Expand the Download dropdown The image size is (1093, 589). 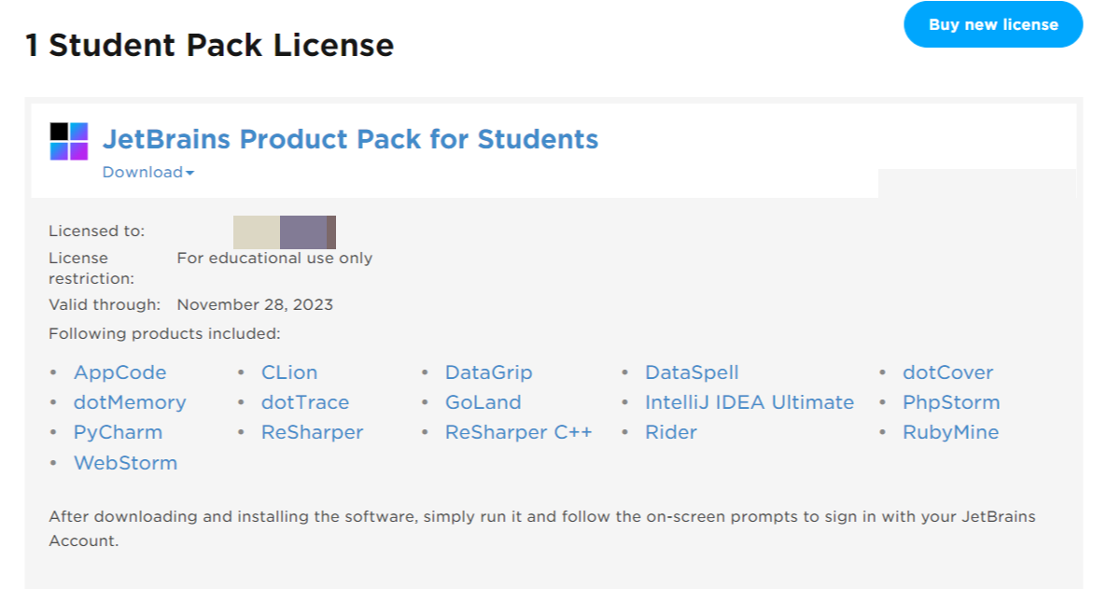pos(147,172)
